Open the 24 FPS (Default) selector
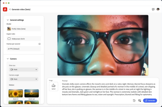162x107 pixels. click(x=24, y=49)
